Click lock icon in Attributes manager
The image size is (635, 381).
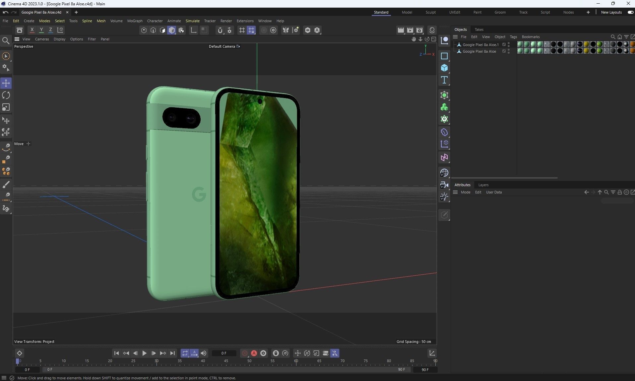tap(619, 192)
